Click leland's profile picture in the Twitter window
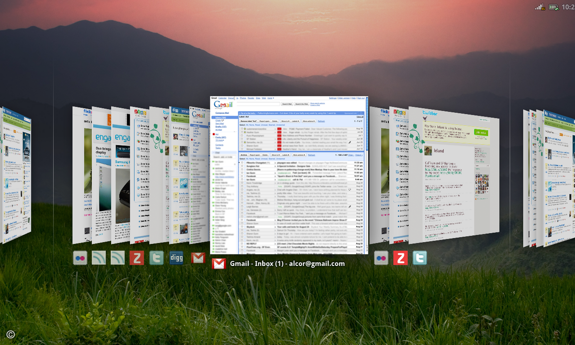Screen dimensions: 575x345 tap(428, 150)
